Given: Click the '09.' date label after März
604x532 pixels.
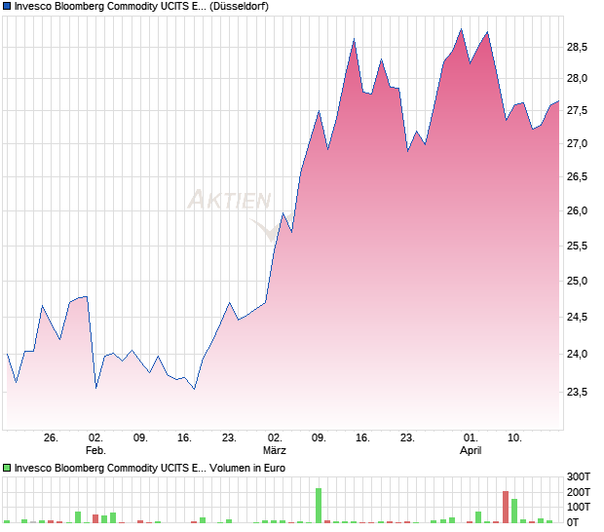Looking at the screenshot, I should pos(319,438).
